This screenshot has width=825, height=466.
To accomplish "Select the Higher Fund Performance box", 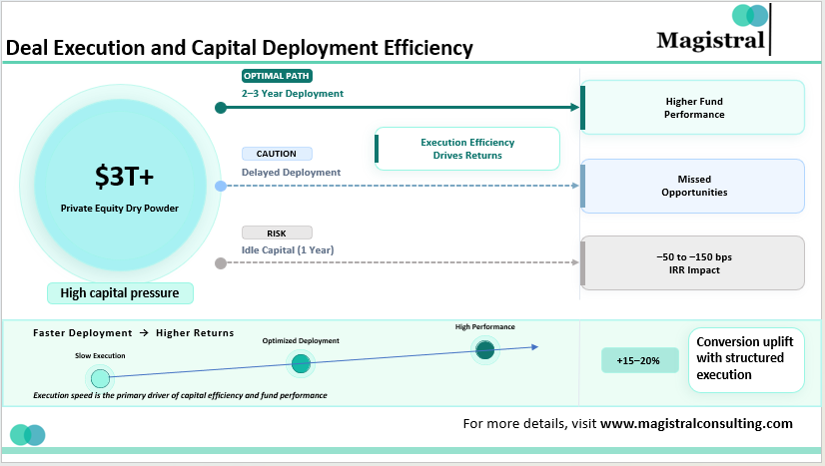I will (x=693, y=108).
